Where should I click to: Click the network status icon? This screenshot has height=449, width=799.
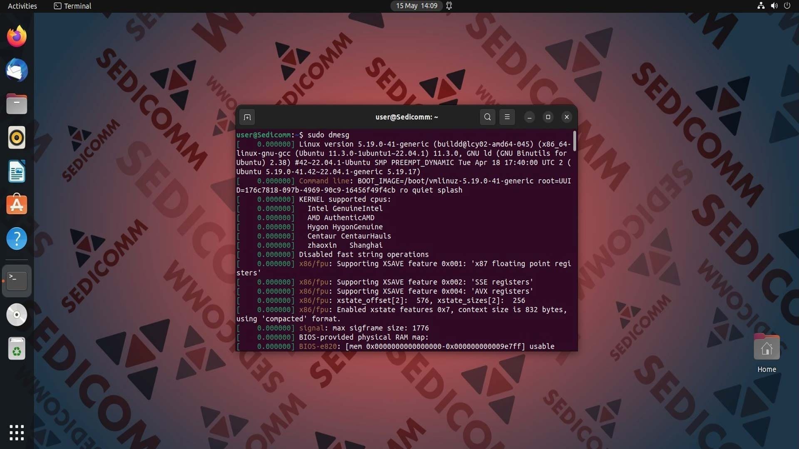(x=761, y=6)
